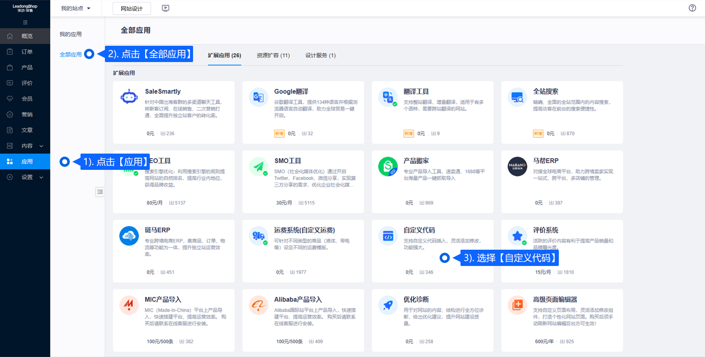Click the 产品搬家 green icon
705x357 pixels.
(x=388, y=166)
